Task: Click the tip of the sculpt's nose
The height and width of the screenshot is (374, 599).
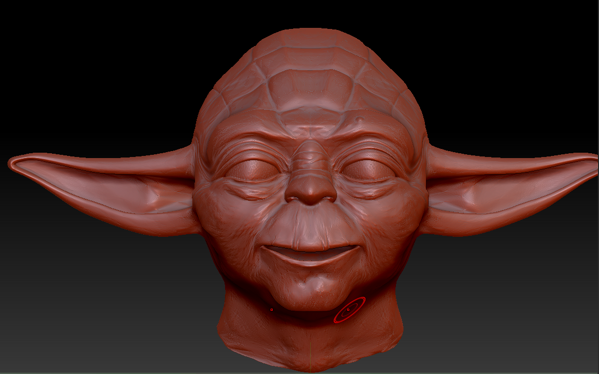Action: point(311,190)
